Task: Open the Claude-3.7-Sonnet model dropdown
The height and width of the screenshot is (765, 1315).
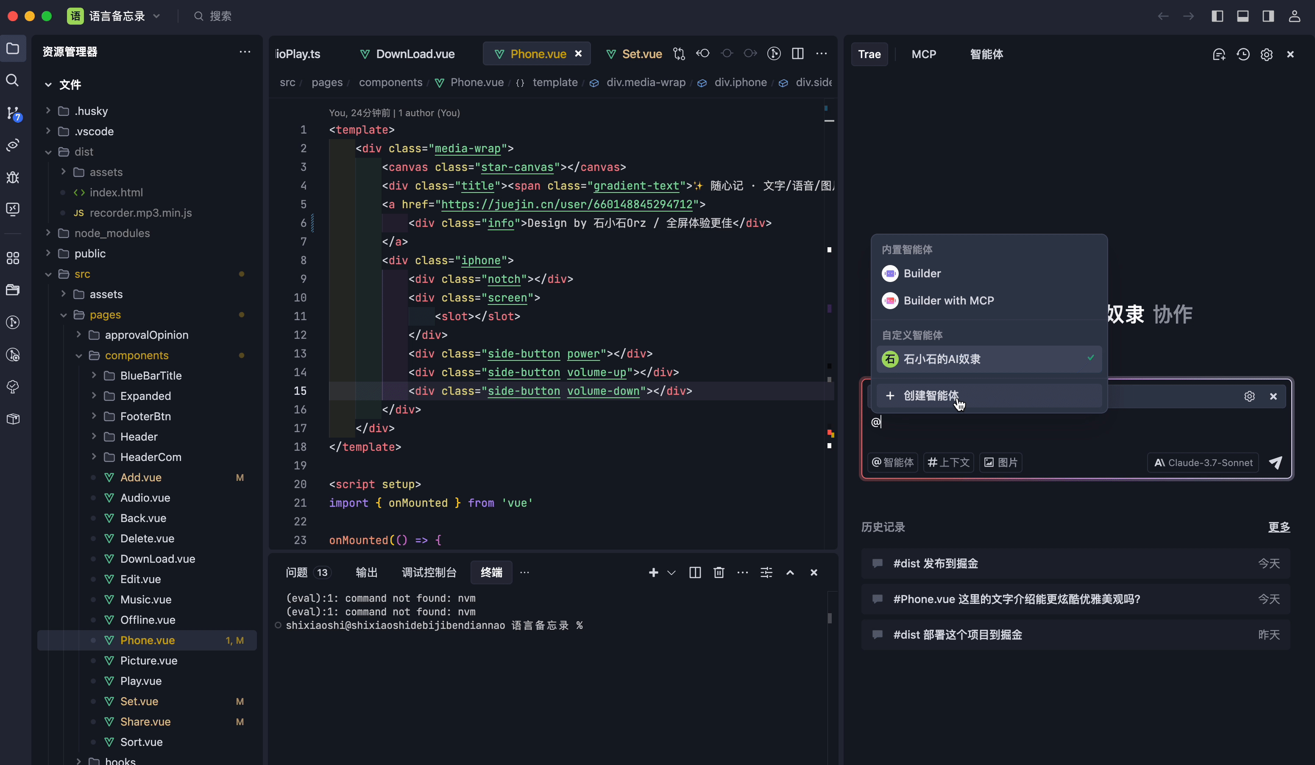Action: 1203,462
